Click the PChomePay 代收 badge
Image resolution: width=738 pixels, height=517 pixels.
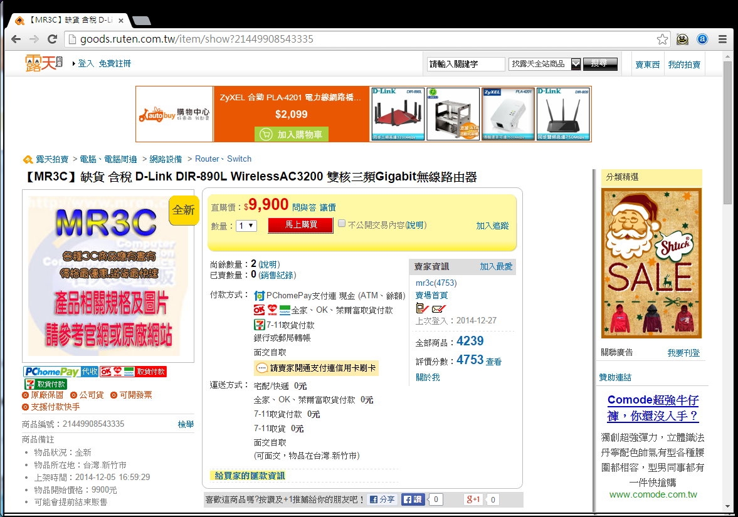pos(61,372)
